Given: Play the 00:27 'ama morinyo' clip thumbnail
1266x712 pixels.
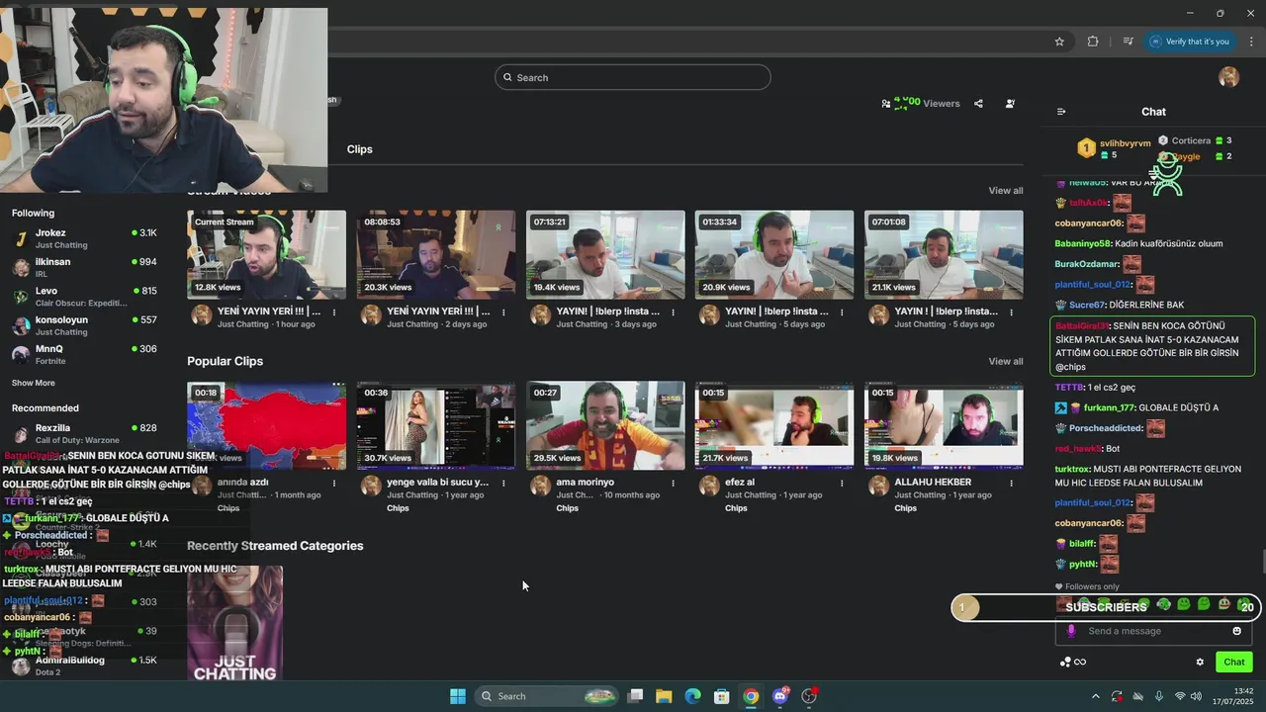Looking at the screenshot, I should (605, 425).
